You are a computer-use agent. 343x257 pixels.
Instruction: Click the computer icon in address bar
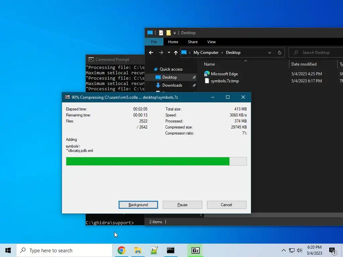pos(184,53)
